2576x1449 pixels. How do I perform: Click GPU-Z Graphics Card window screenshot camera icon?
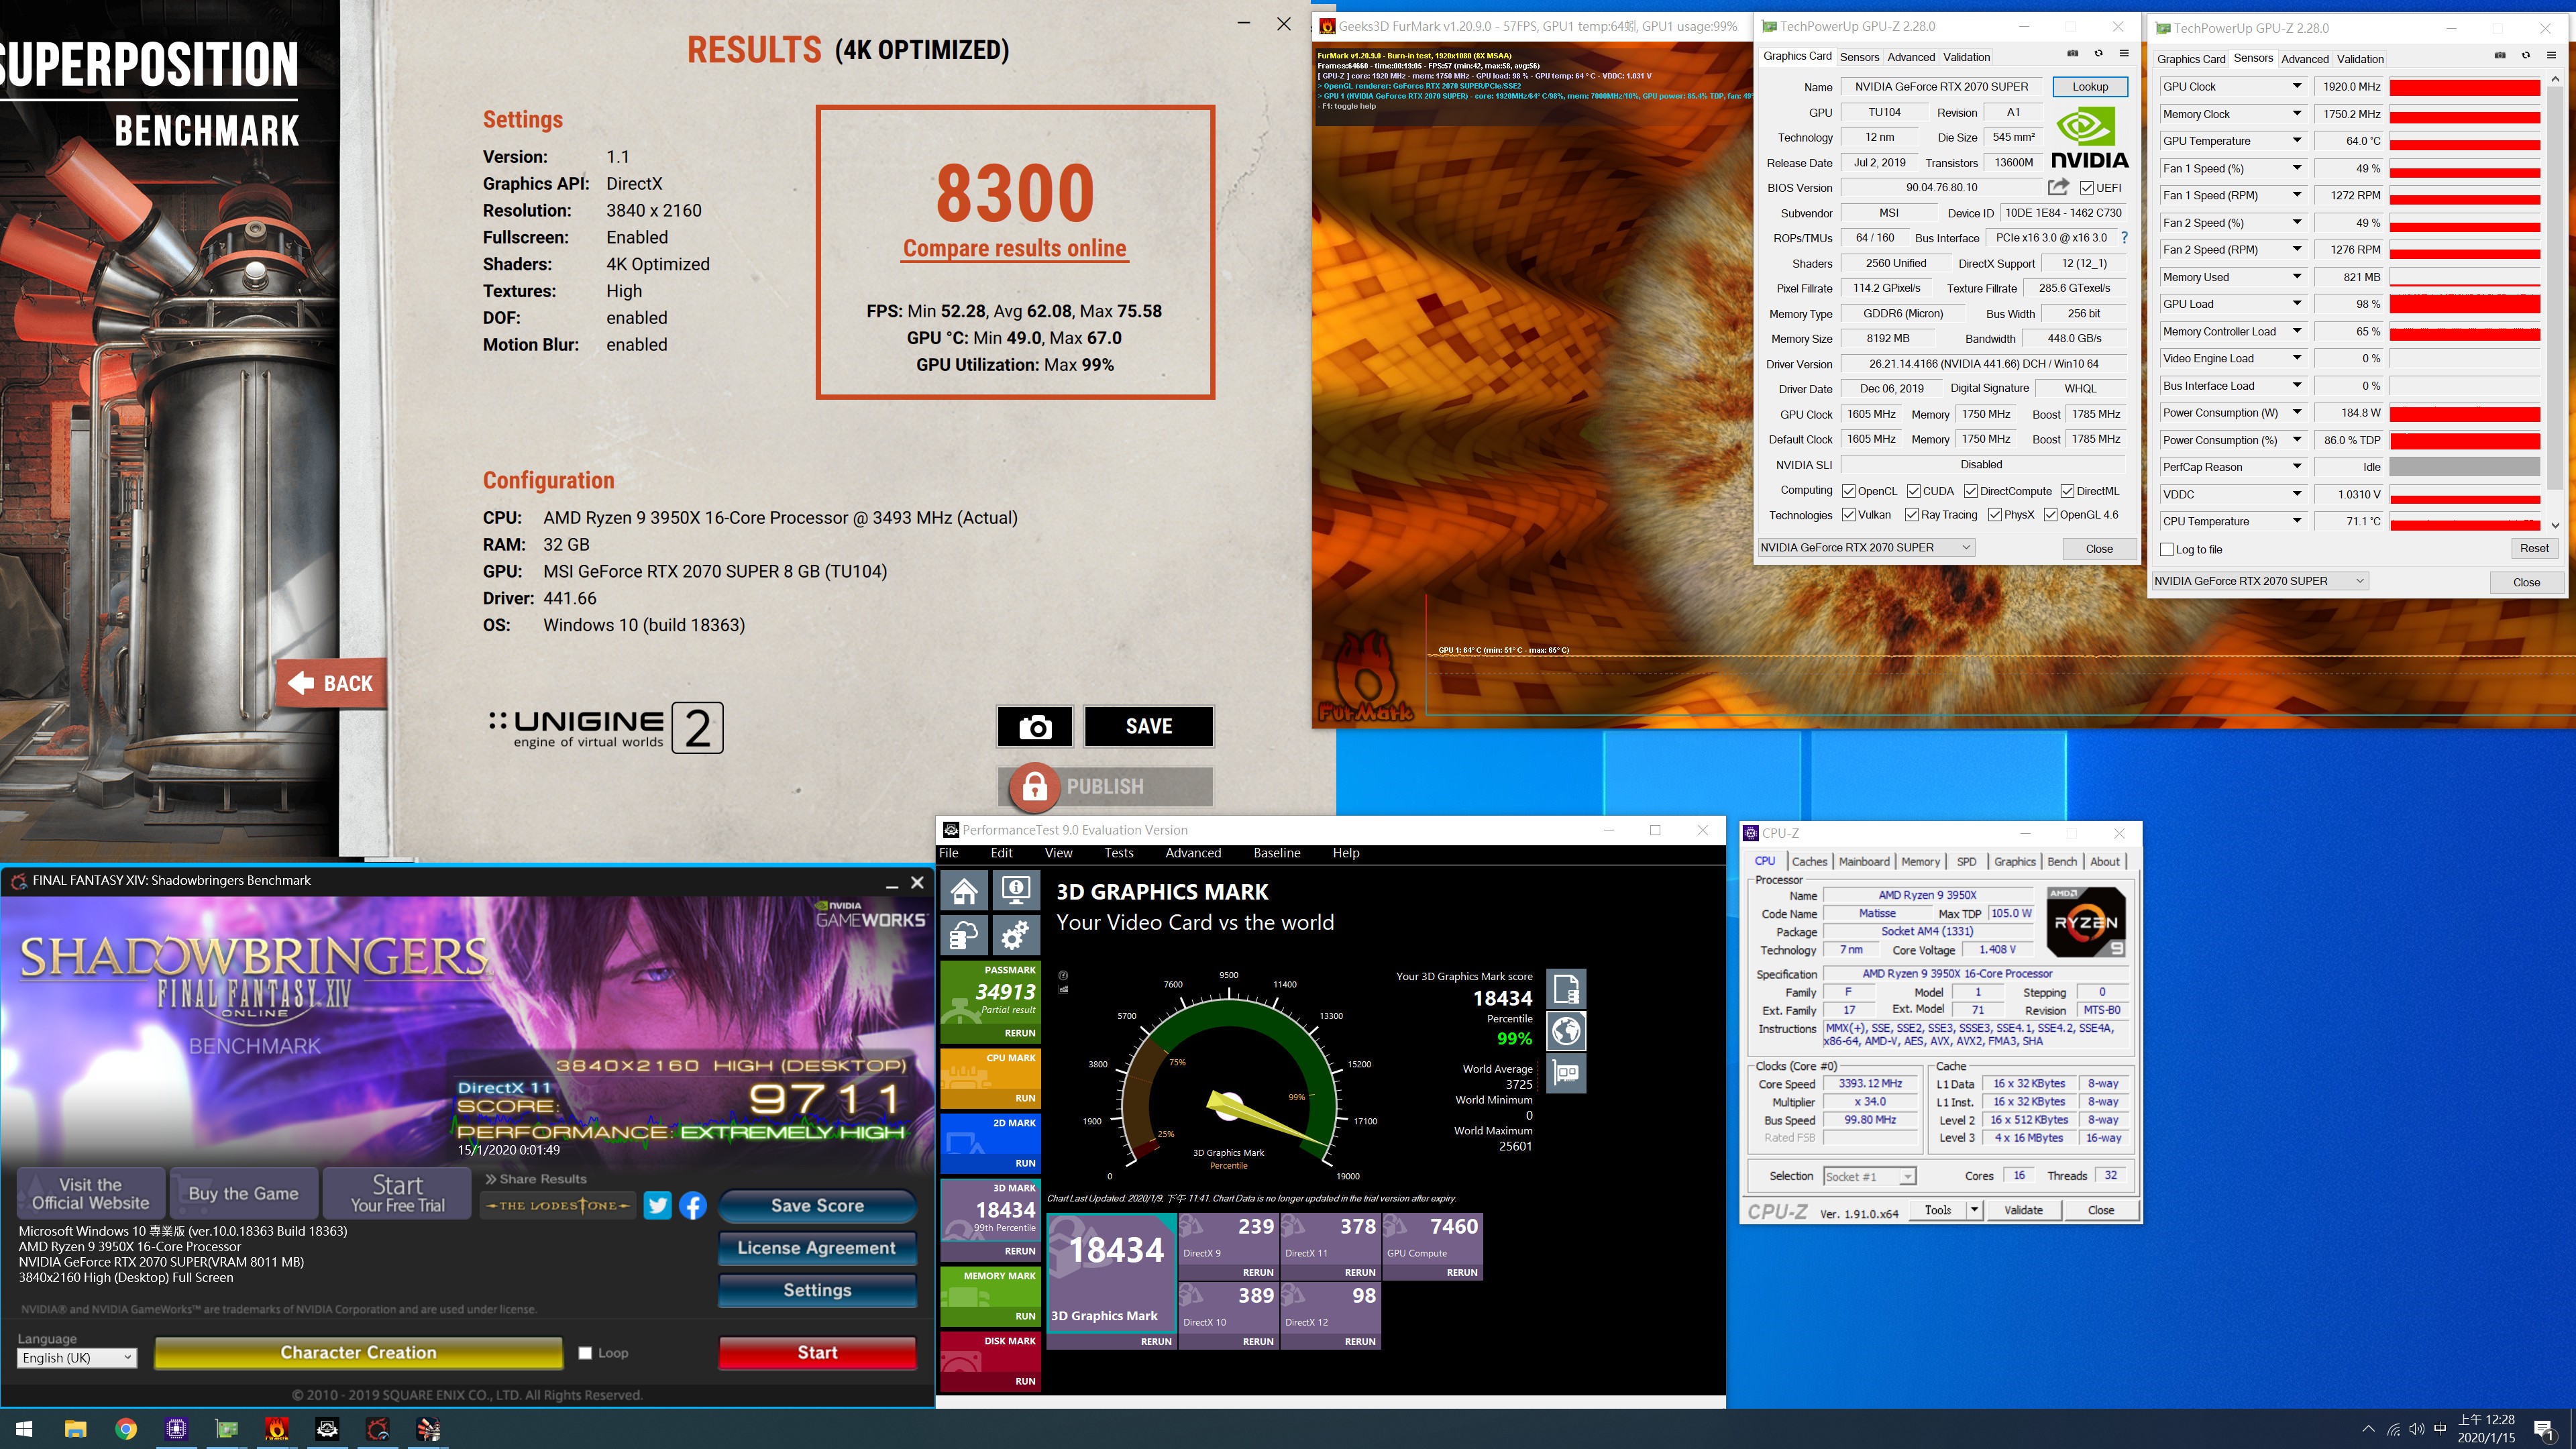coord(2072,54)
